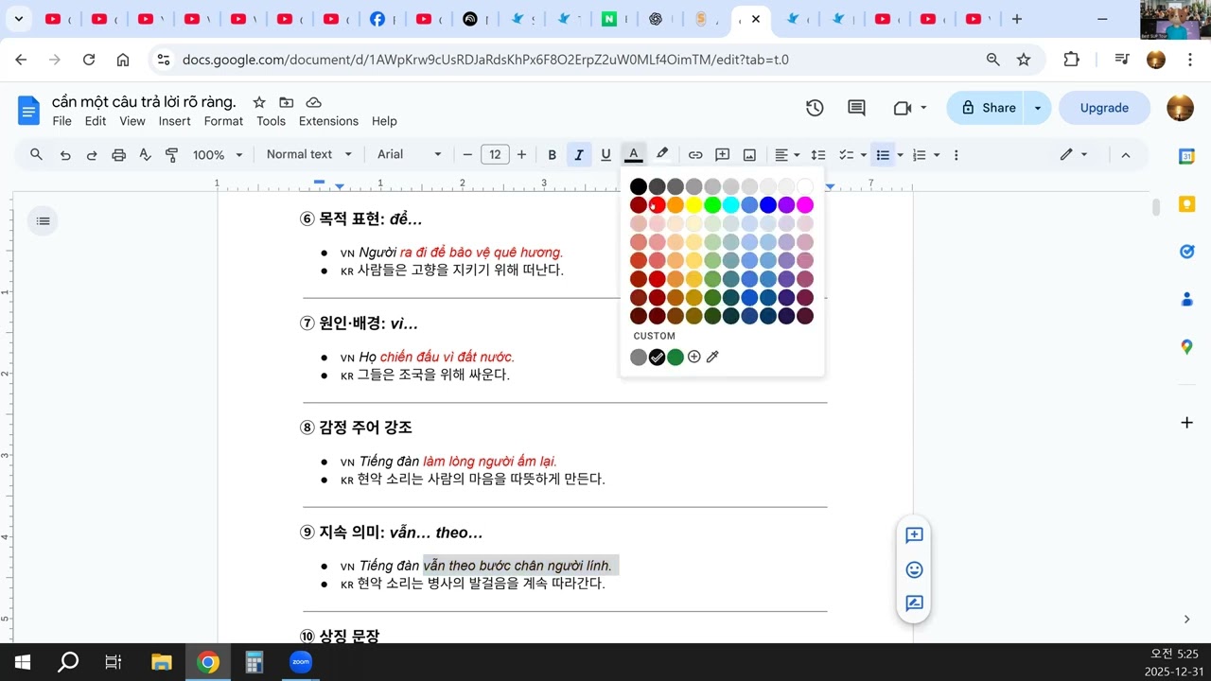Open the File menu

click(62, 121)
